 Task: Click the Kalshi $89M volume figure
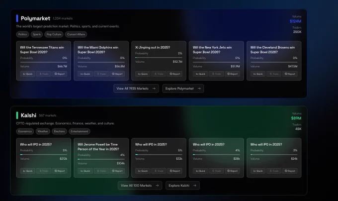[x=296, y=118]
